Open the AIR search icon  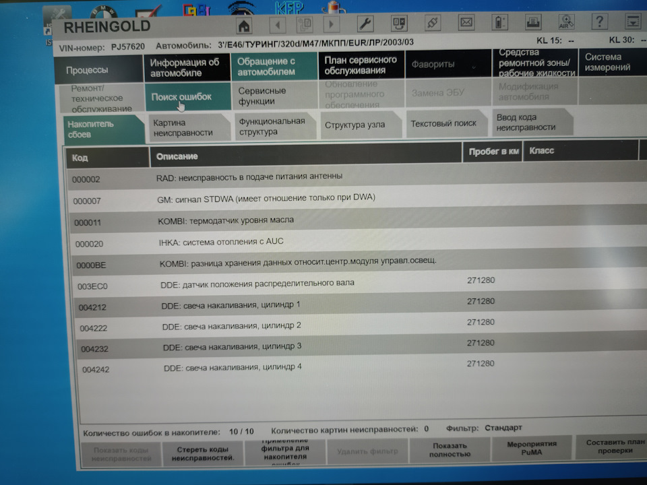[x=566, y=21]
